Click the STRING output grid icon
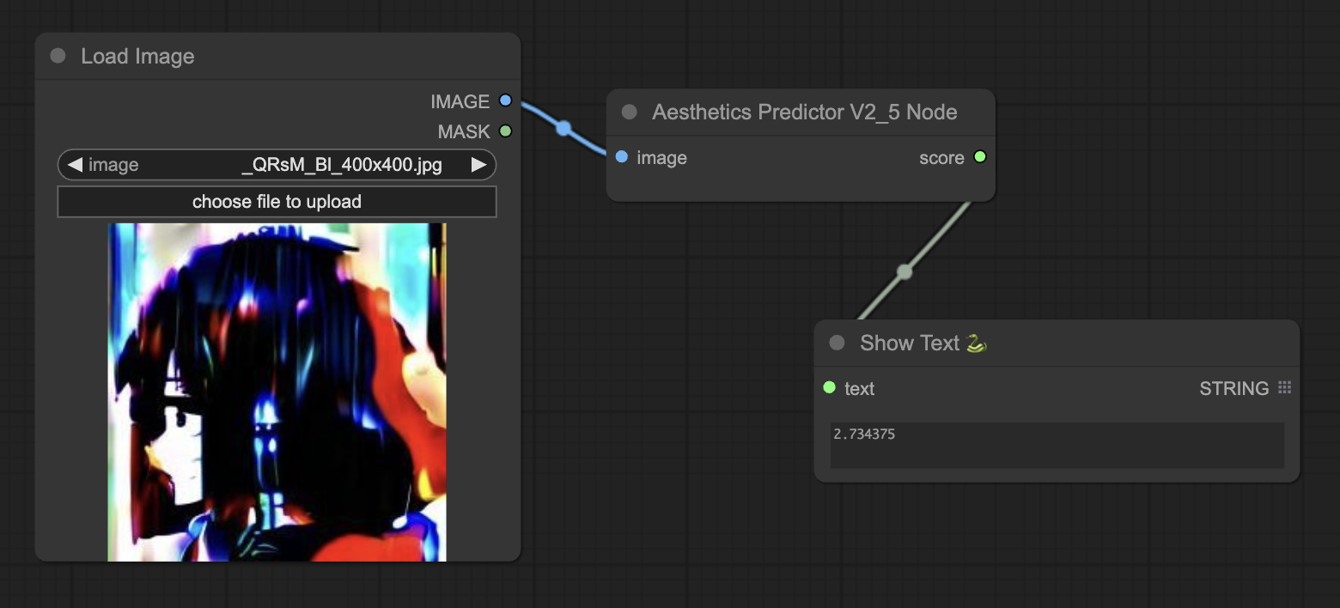Viewport: 1340px width, 608px height. (1285, 387)
